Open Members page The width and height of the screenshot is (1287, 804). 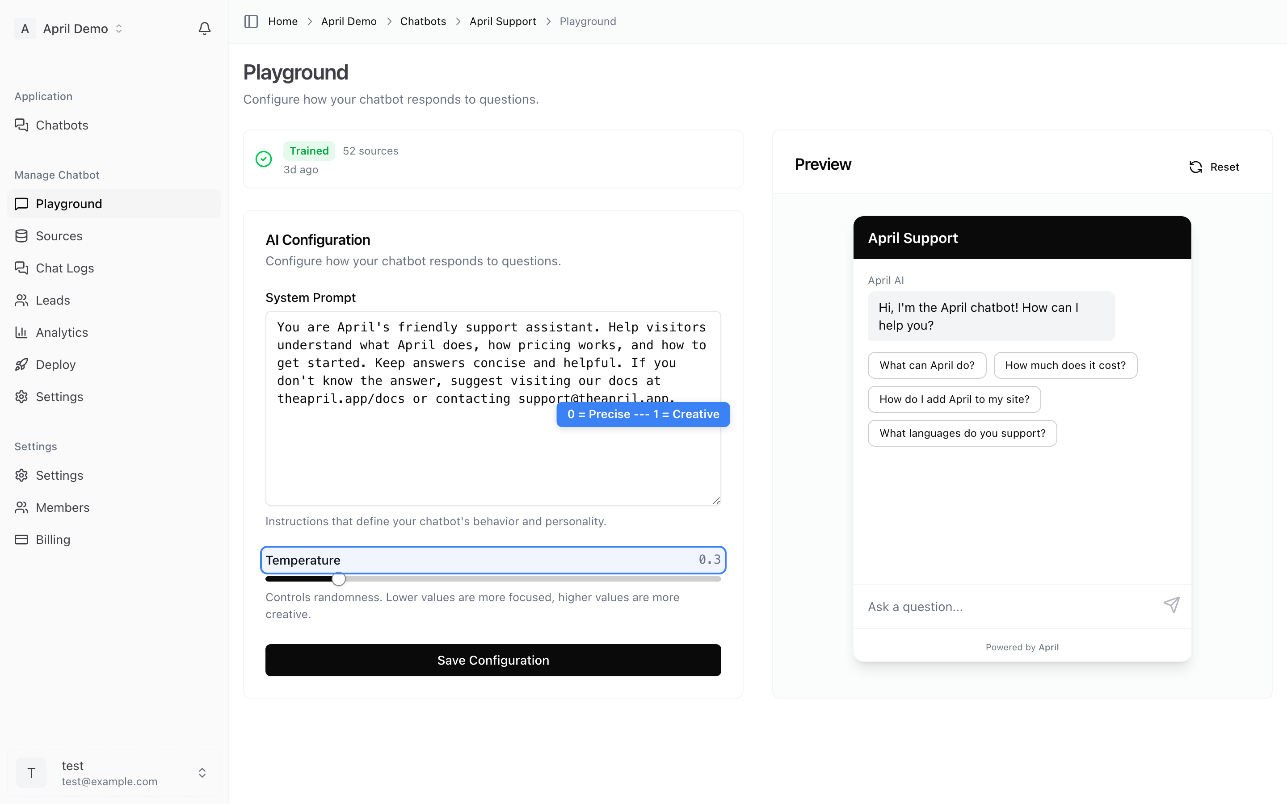[x=114, y=507]
